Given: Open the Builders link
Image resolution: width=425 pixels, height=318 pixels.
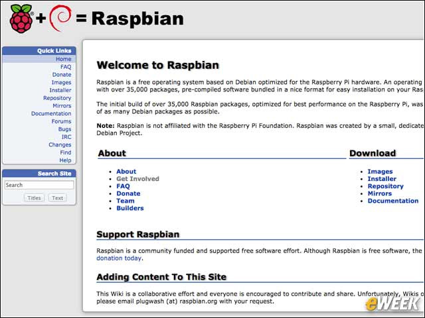Looking at the screenshot, I should (129, 208).
